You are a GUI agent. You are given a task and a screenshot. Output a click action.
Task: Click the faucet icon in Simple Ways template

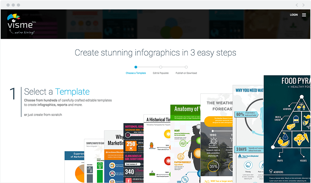(x=90, y=170)
